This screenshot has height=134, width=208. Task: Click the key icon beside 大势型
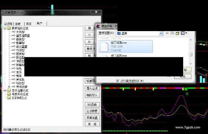click(x=13, y=32)
